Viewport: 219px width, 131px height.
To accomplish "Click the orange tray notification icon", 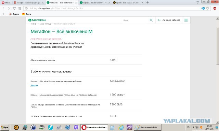I will (201, 127).
